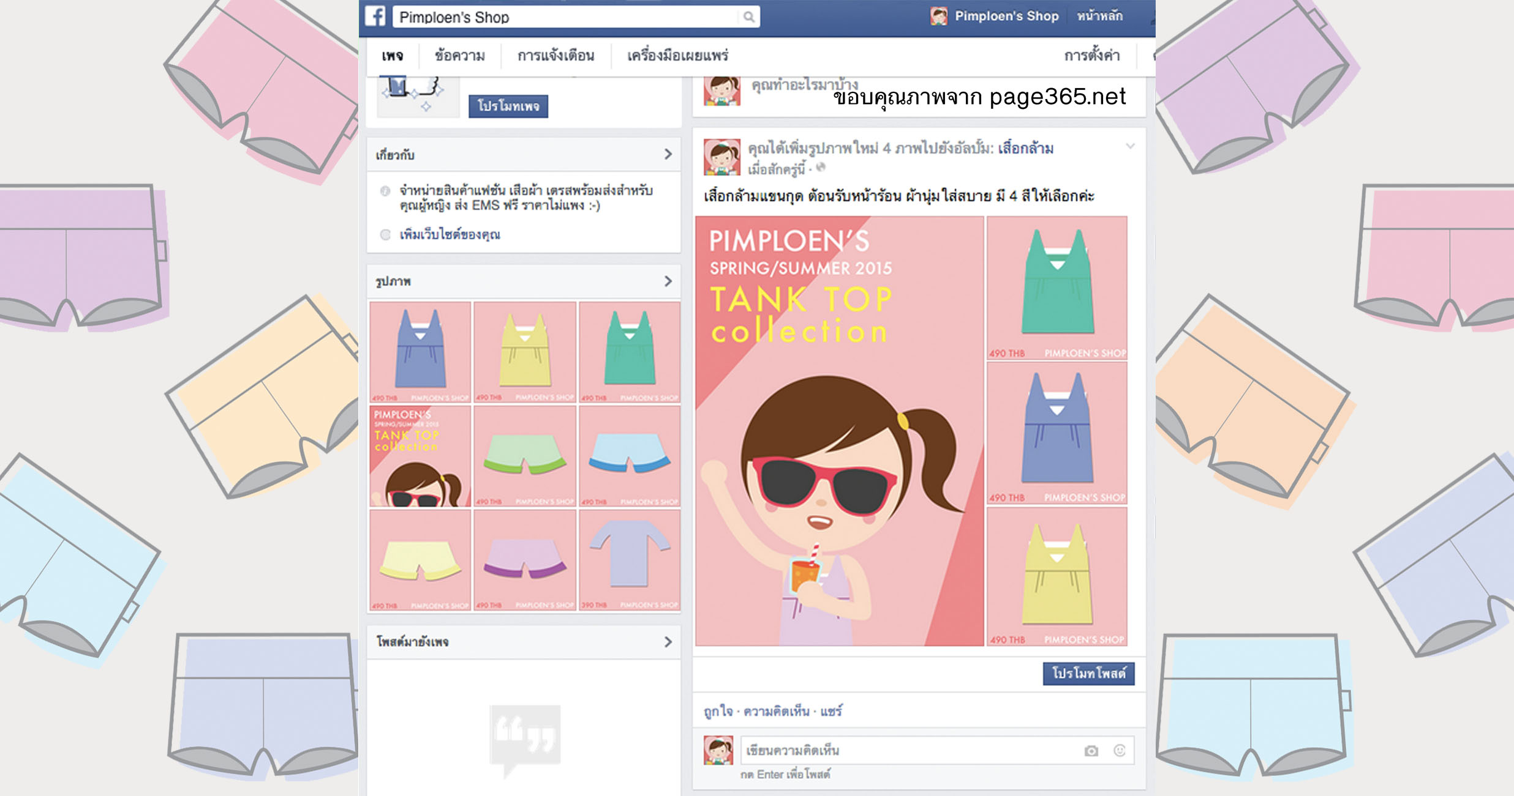The width and height of the screenshot is (1514, 796).
Task: Click the post author's avatar picture
Action: 721,157
